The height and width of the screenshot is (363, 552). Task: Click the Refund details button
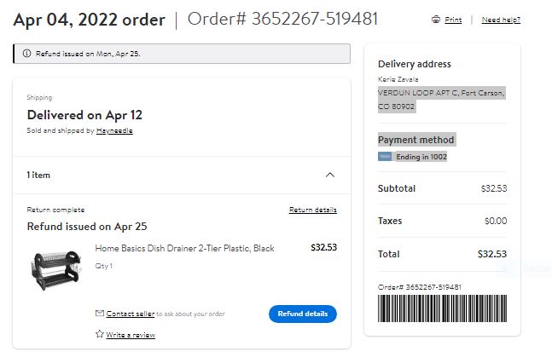pyautogui.click(x=303, y=314)
